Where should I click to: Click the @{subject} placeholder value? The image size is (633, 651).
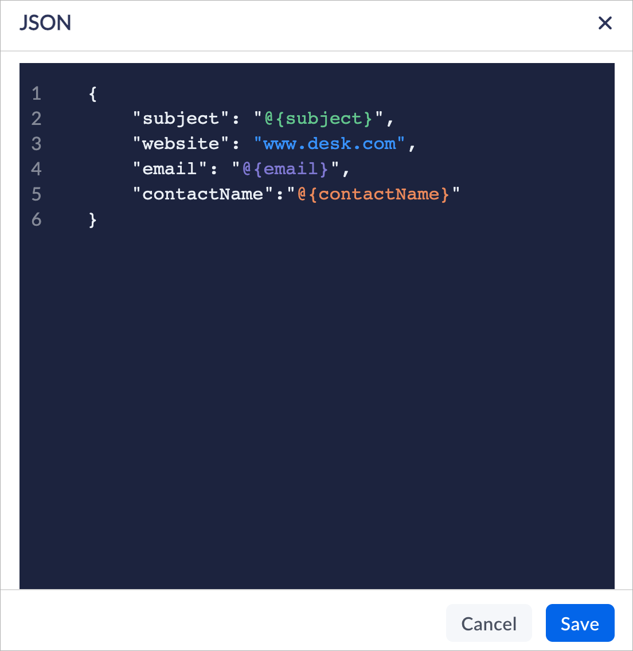tap(318, 119)
